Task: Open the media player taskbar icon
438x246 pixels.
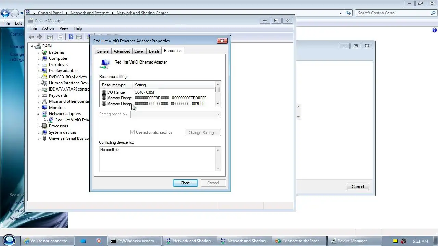Action: (x=99, y=241)
